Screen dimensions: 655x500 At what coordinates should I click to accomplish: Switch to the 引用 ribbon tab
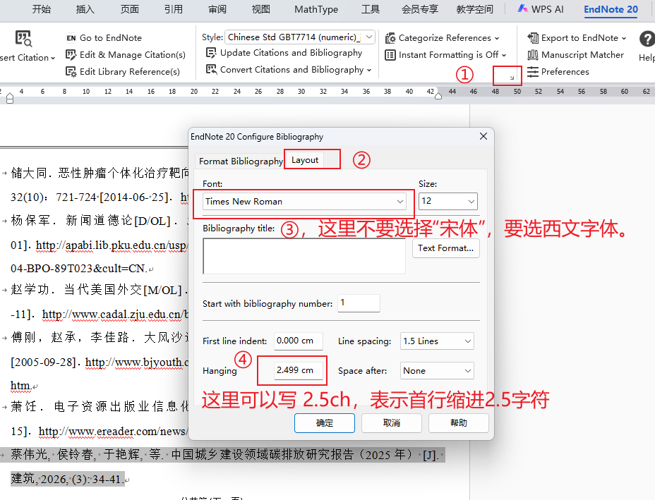click(x=174, y=9)
